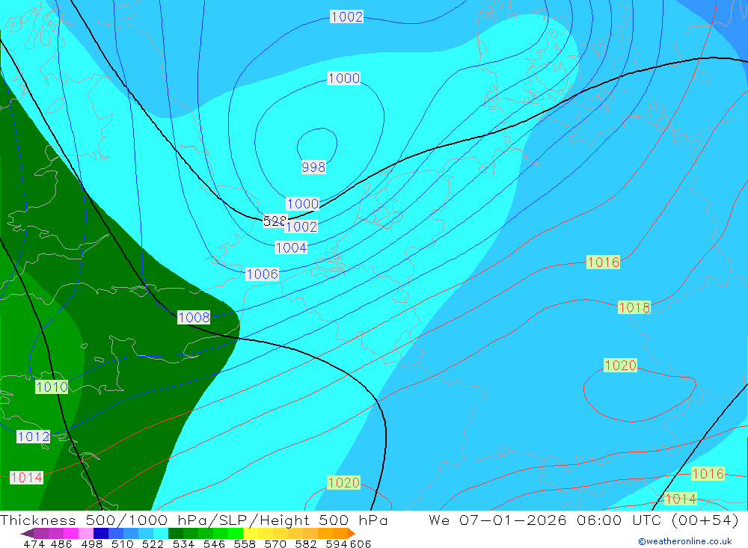Click the 606 legend value
The width and height of the screenshot is (748, 548).
(x=361, y=544)
